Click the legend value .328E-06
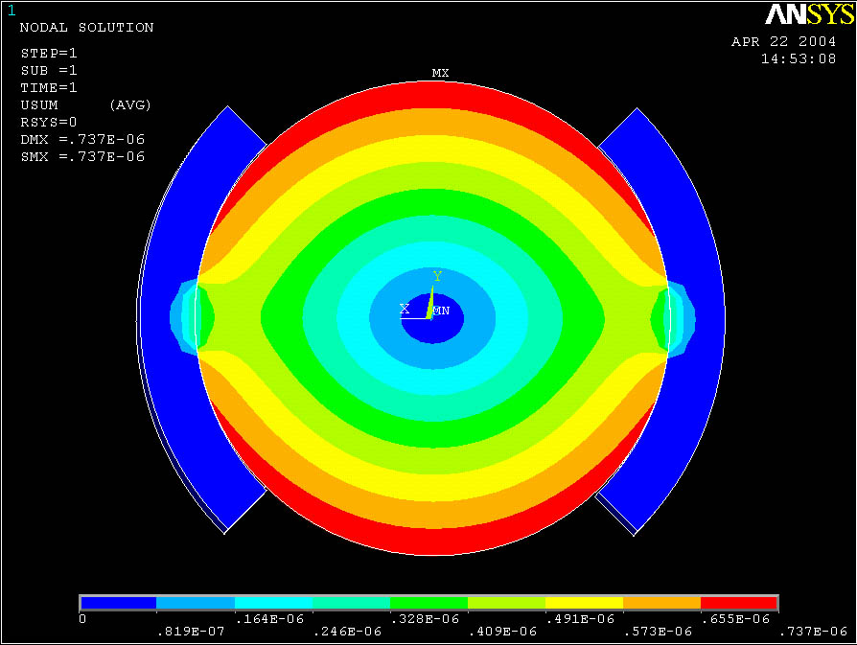Viewport: 857px width, 645px height. 425,619
